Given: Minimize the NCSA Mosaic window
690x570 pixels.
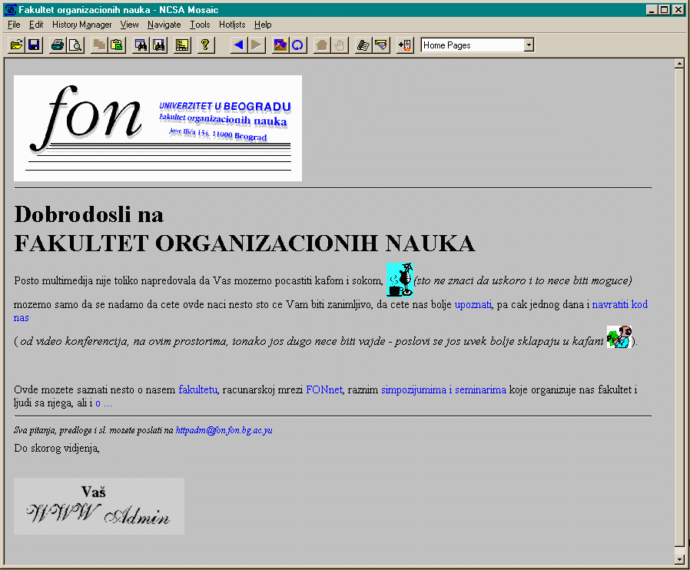Looking at the screenshot, I should (652, 10).
